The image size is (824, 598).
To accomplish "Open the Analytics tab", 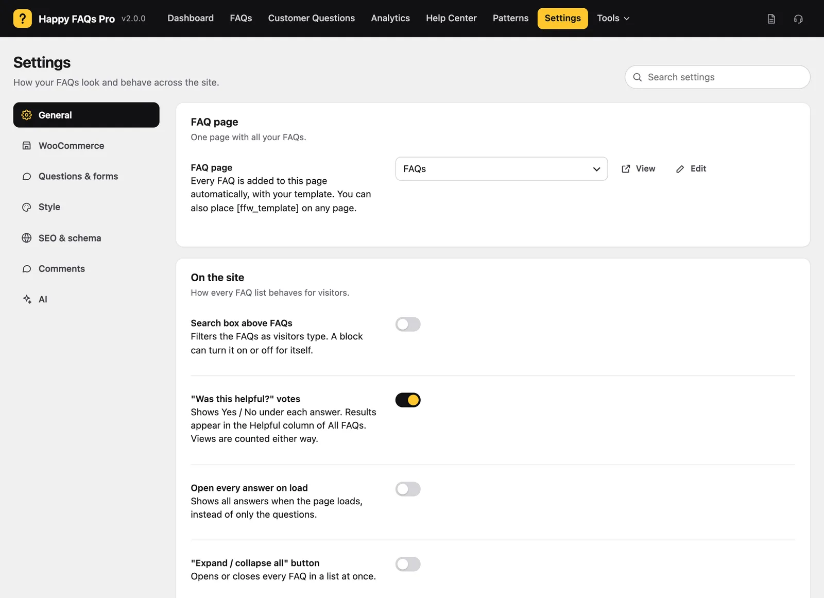I will point(390,19).
